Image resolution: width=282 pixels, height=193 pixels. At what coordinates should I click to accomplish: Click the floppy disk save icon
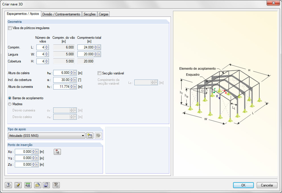pos(46,185)
